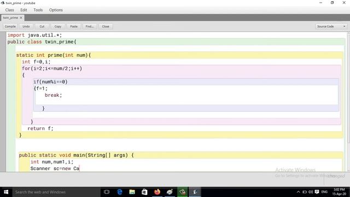
Task: Click the Copy button
Action: pyautogui.click(x=58, y=26)
